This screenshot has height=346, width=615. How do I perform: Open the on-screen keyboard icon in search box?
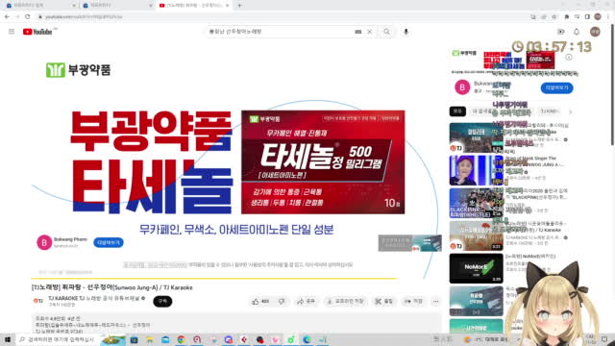point(358,32)
